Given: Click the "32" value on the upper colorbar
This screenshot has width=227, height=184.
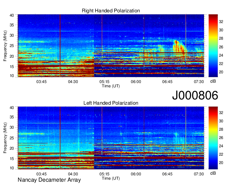Looking at the screenshot, I should [221, 22].
